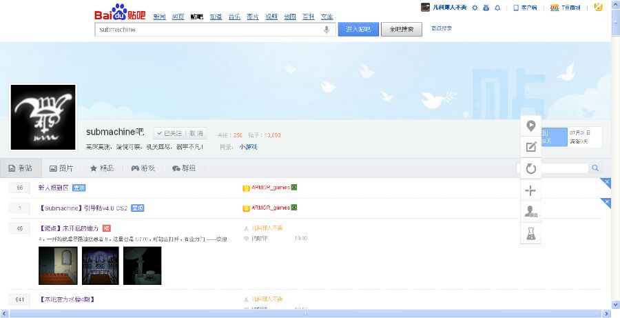Screen dimensions: 620x318
Task: Open the 高级搜索 link
Action: [x=442, y=28]
